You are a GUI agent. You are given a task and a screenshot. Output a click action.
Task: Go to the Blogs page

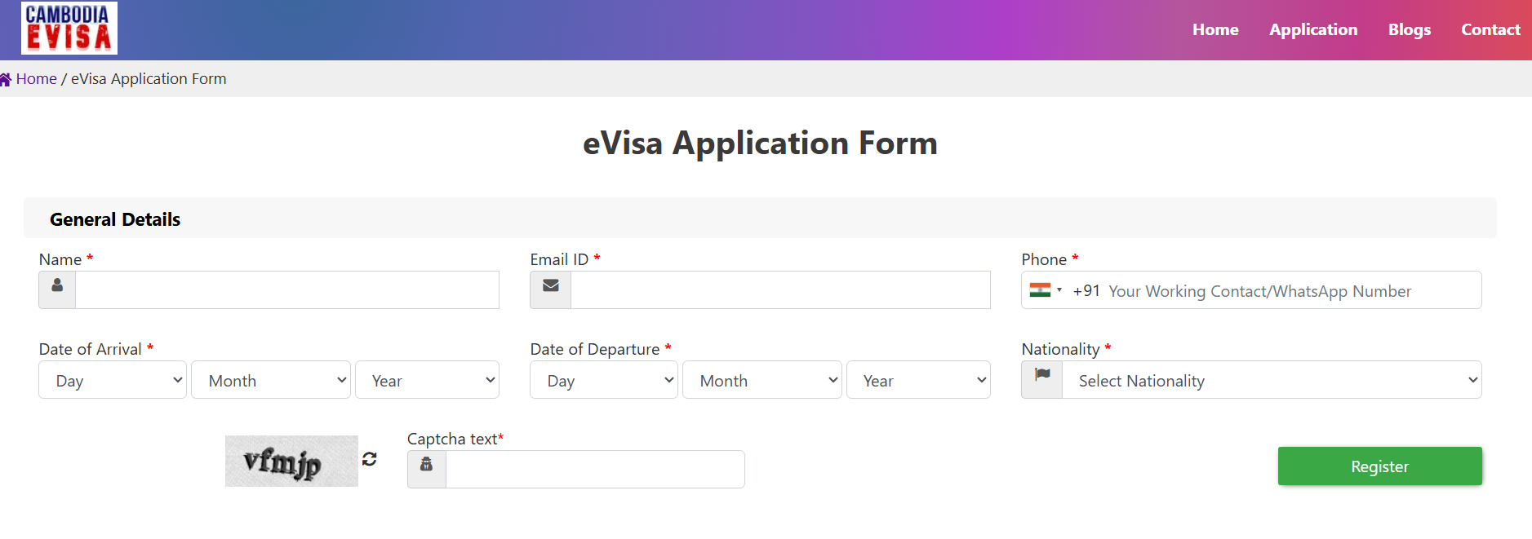tap(1410, 29)
